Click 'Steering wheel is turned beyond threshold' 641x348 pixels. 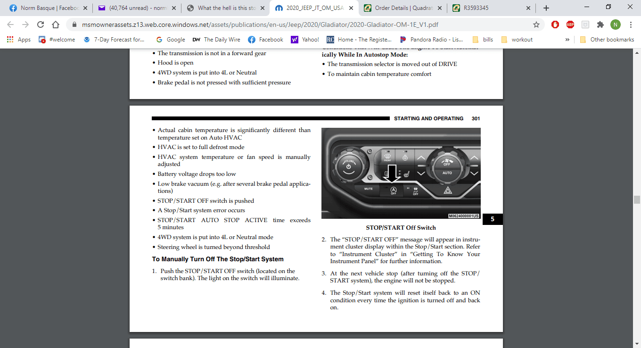214,247
